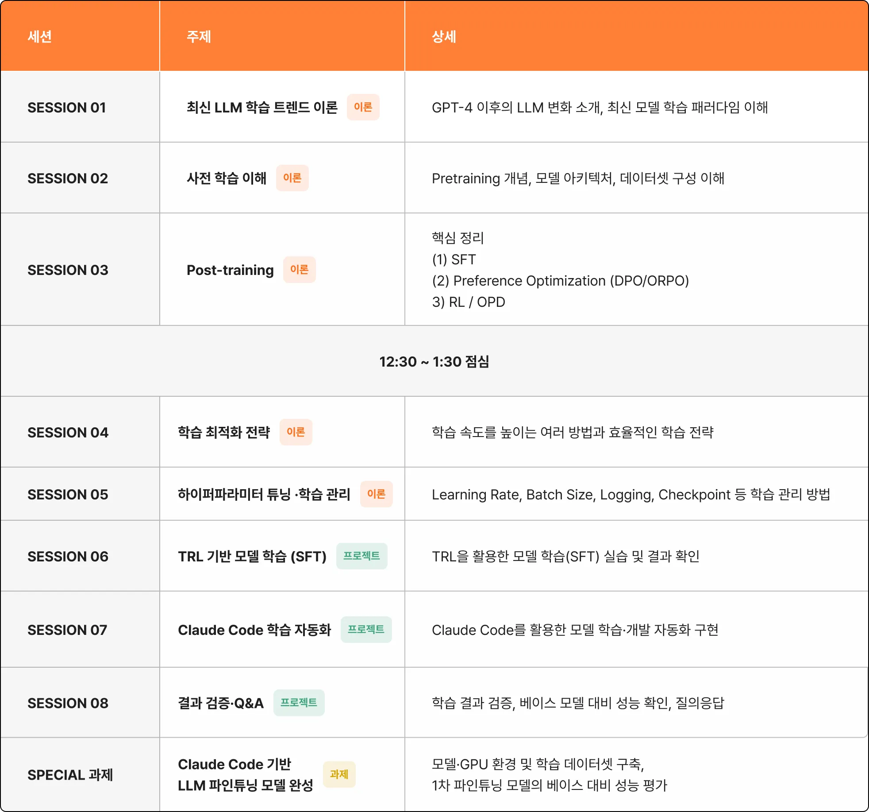
Task: Click the topic Claude Code 기반 LLM 파인튜닝 모델 완성
Action: [x=246, y=775]
